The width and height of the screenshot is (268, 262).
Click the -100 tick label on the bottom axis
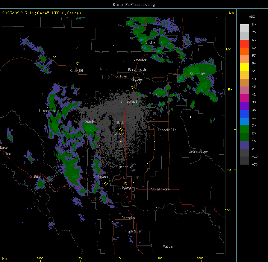coord(39,258)
